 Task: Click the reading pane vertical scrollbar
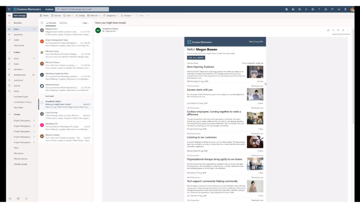pos(353,76)
